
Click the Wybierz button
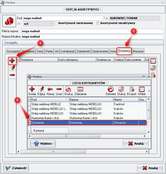tap(43, 144)
